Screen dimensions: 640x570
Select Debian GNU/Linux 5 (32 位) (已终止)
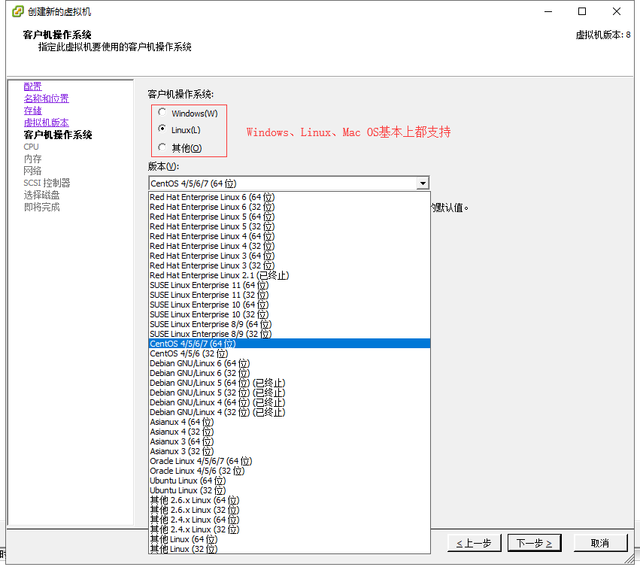290,393
